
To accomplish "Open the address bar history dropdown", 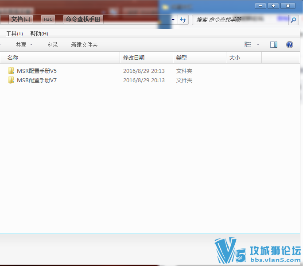I will 173,19.
